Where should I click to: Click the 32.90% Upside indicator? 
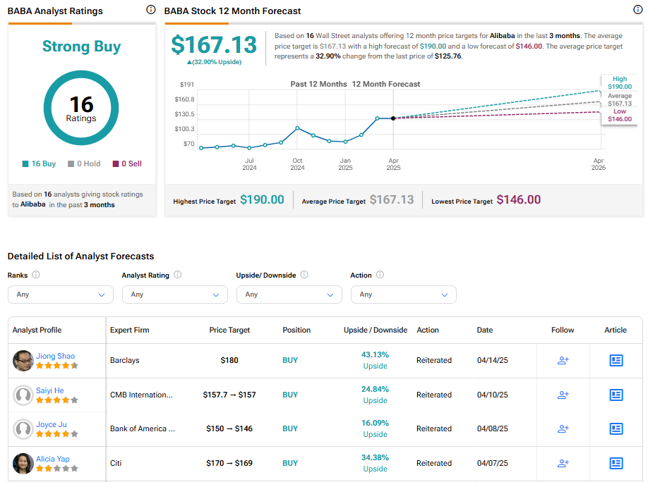pyautogui.click(x=214, y=62)
